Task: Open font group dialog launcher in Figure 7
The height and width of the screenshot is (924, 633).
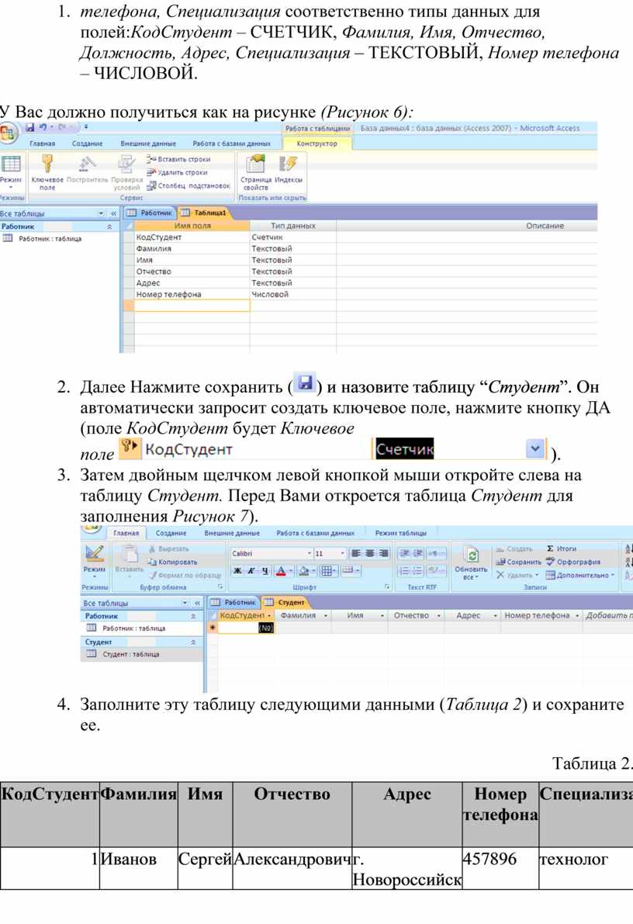Action: coord(387,587)
